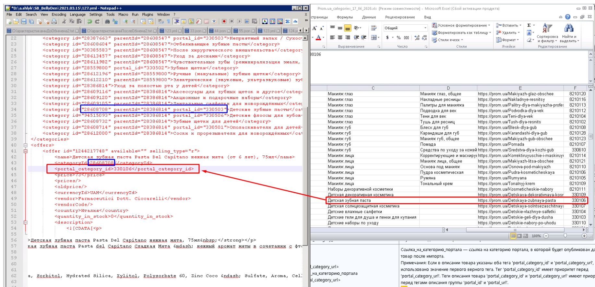
Task: Click the Excel zoom slider handle
Action: point(565,236)
